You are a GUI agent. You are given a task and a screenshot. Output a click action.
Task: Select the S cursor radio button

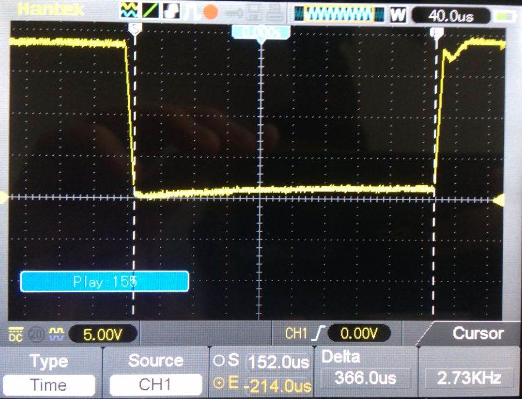(x=219, y=362)
